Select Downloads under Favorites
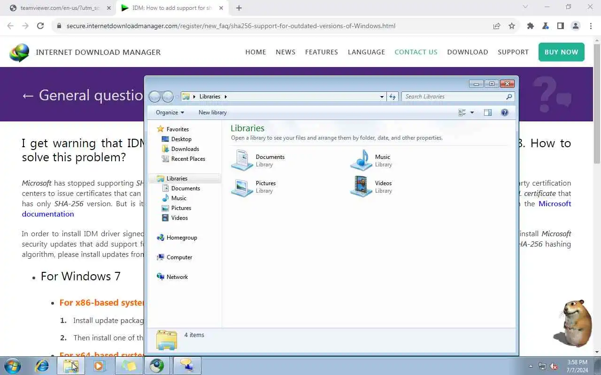The image size is (601, 375). 185,149
